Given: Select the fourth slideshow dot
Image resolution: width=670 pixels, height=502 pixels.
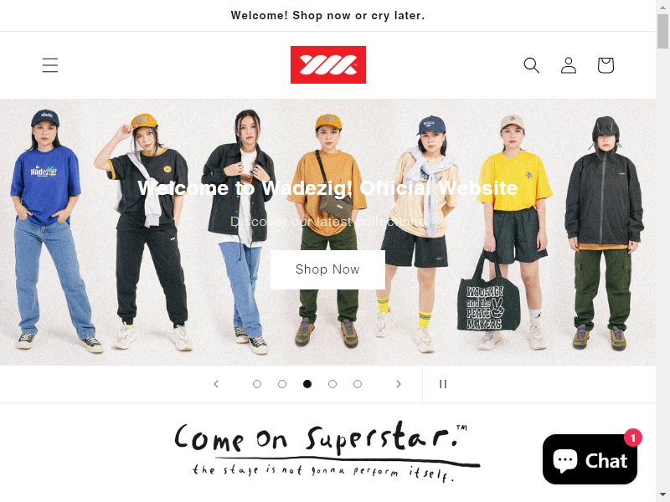Looking at the screenshot, I should coord(332,384).
